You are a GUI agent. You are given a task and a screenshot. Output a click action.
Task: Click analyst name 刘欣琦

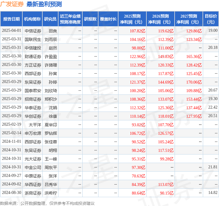coord(51,91)
